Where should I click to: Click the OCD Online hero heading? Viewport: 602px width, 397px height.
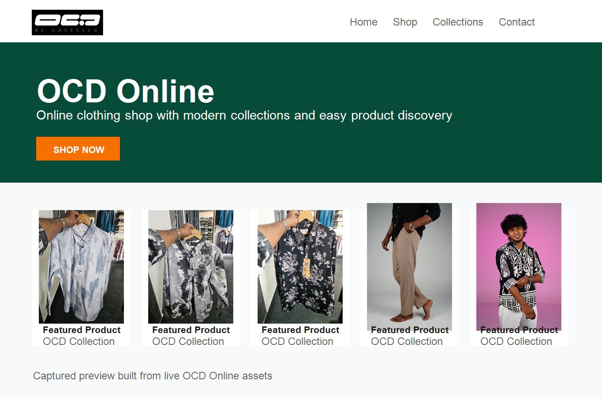point(126,91)
